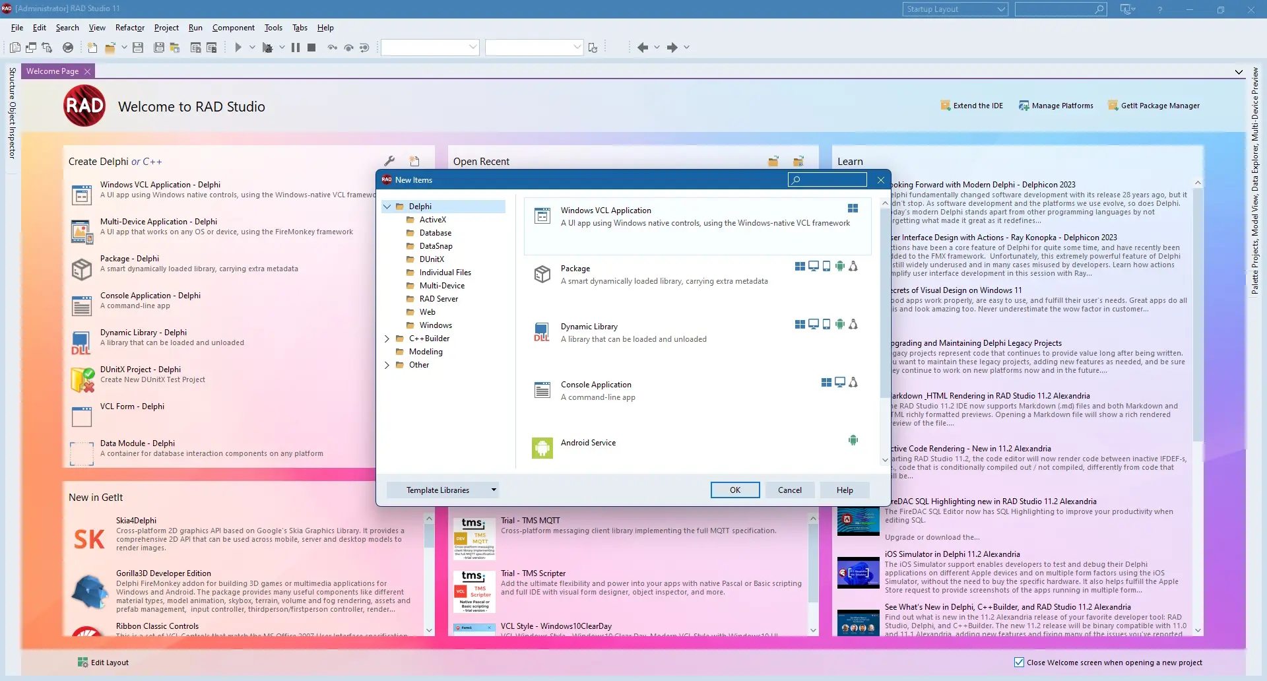Image resolution: width=1267 pixels, height=681 pixels.
Task: Click the Save toolbar icon
Action: [x=138, y=48]
